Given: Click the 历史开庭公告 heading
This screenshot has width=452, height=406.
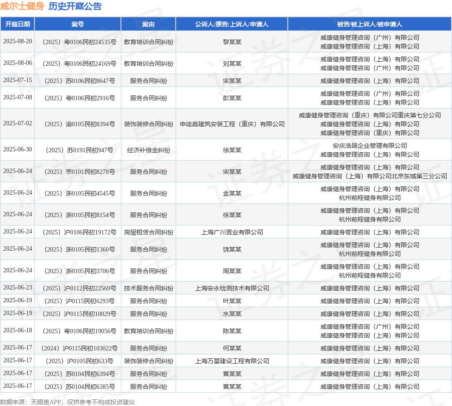Looking at the screenshot, I should coord(75,6).
